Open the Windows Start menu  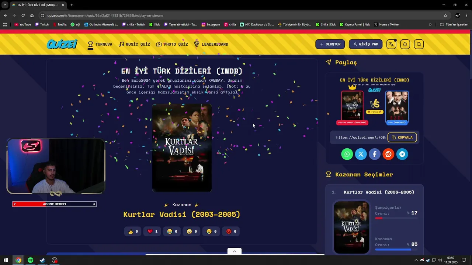6,260
